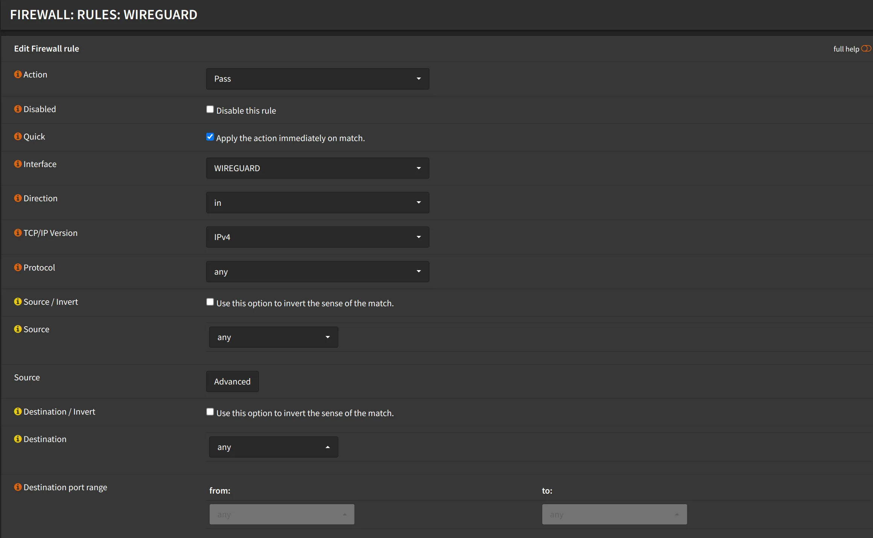Click the Quick help info icon
This screenshot has height=538, width=873.
tap(18, 137)
